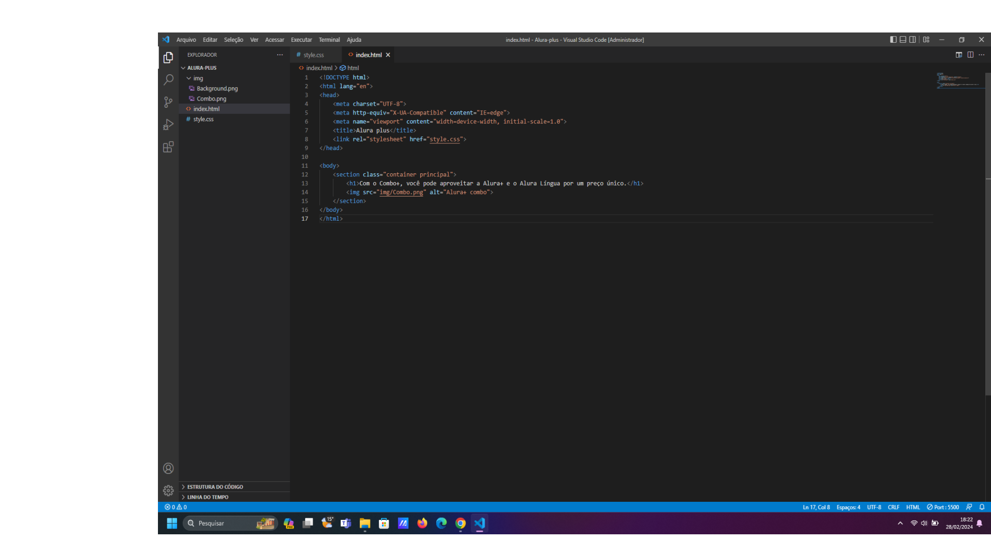This screenshot has height=557, width=991.
Task: Open the Seleção menu
Action: [233, 40]
